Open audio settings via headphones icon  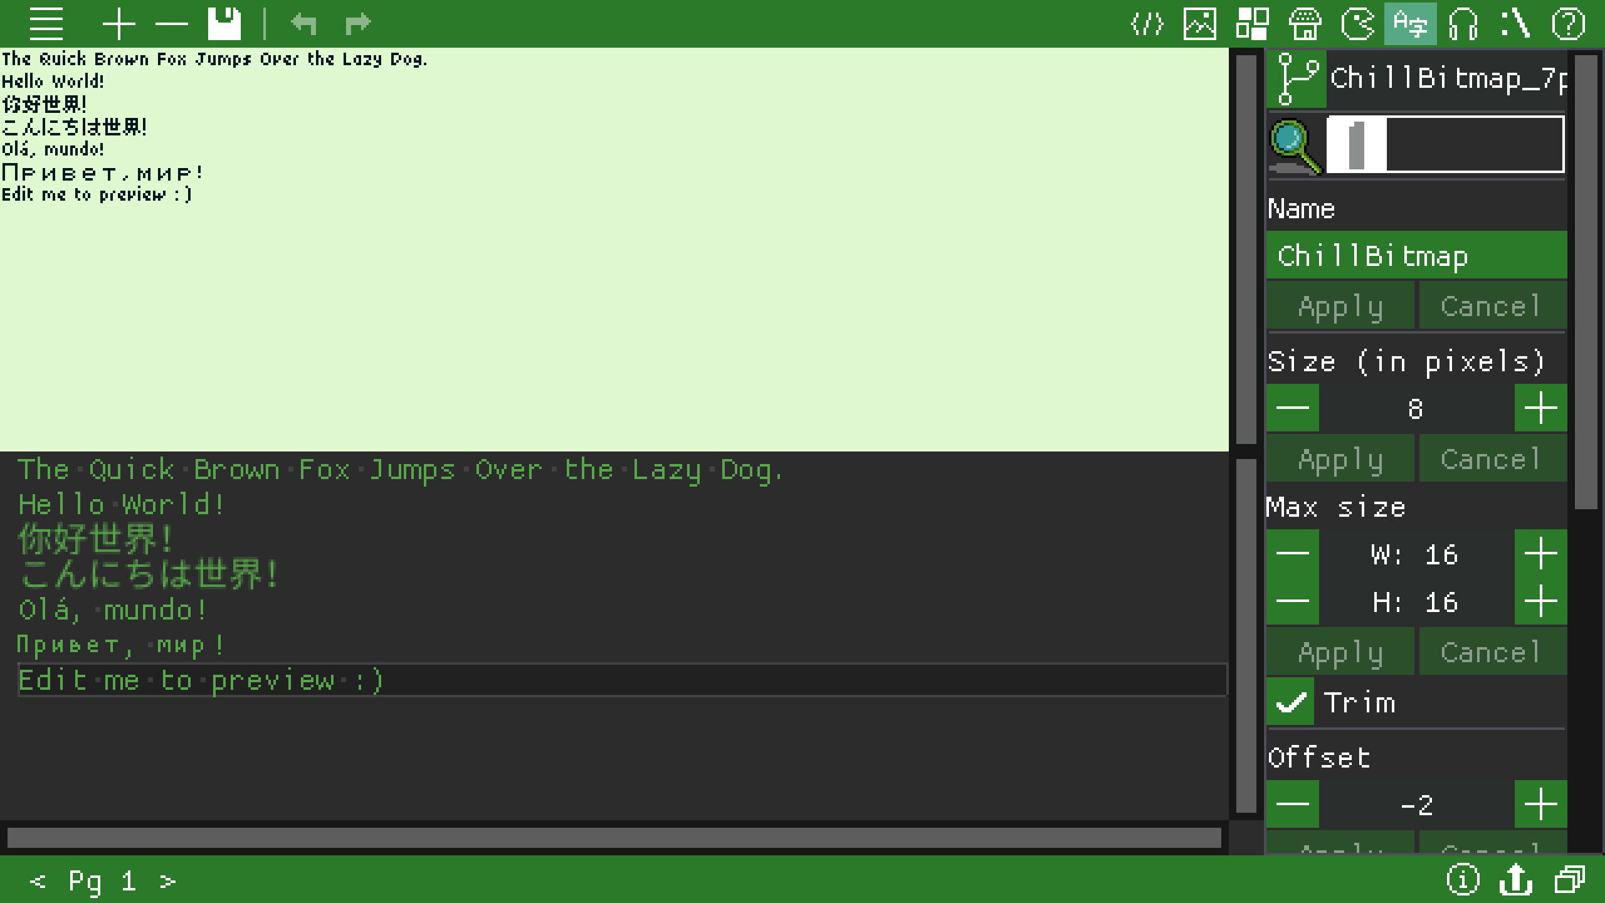1463,23
